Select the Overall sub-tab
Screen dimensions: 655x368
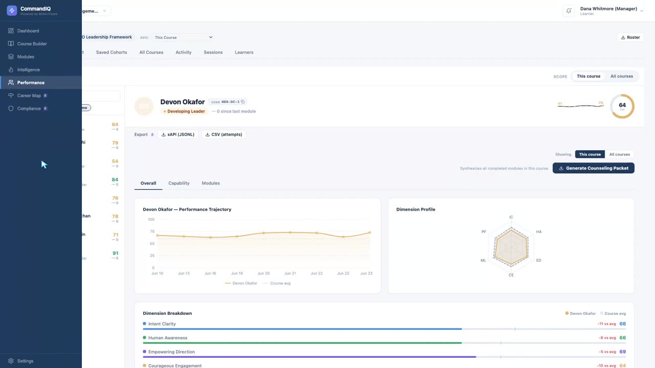pos(148,183)
